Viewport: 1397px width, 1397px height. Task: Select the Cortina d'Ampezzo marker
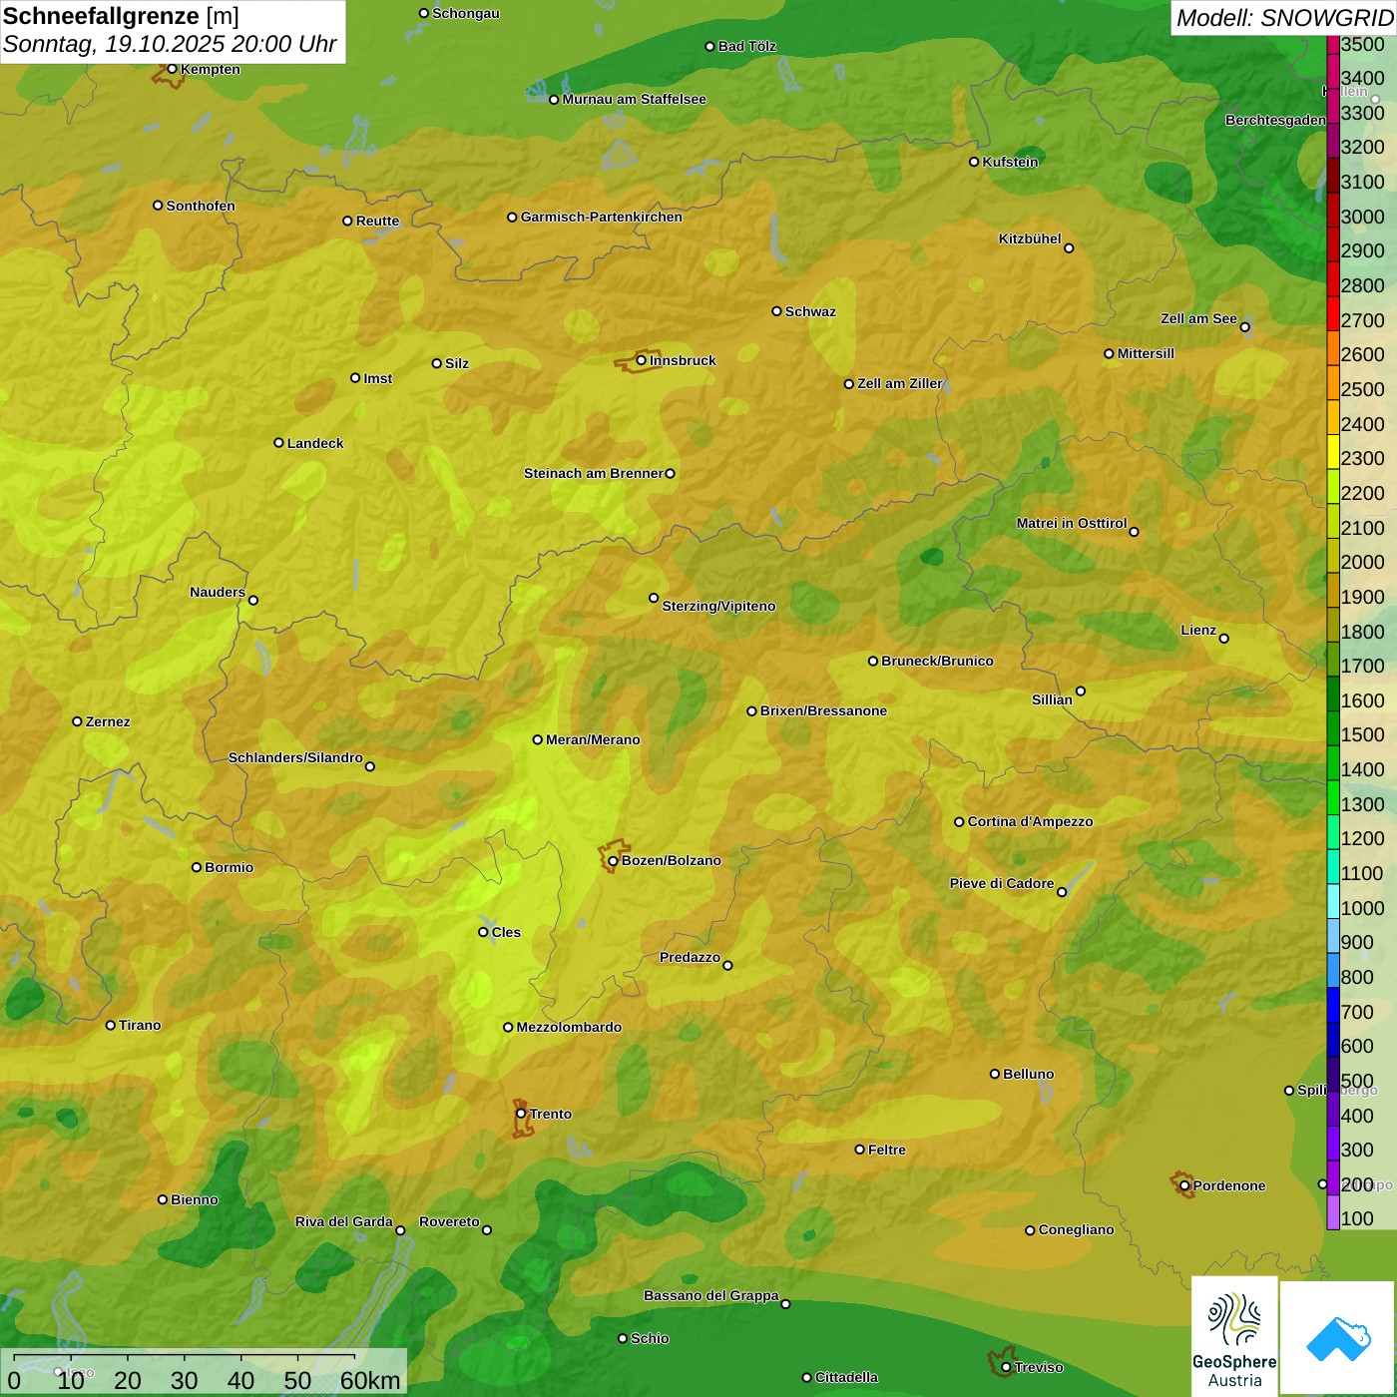point(959,822)
